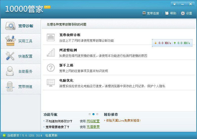This screenshot has height=139, width=197.
Task: Click the 网速慢检测 signal bars icon
Action: 51,53
